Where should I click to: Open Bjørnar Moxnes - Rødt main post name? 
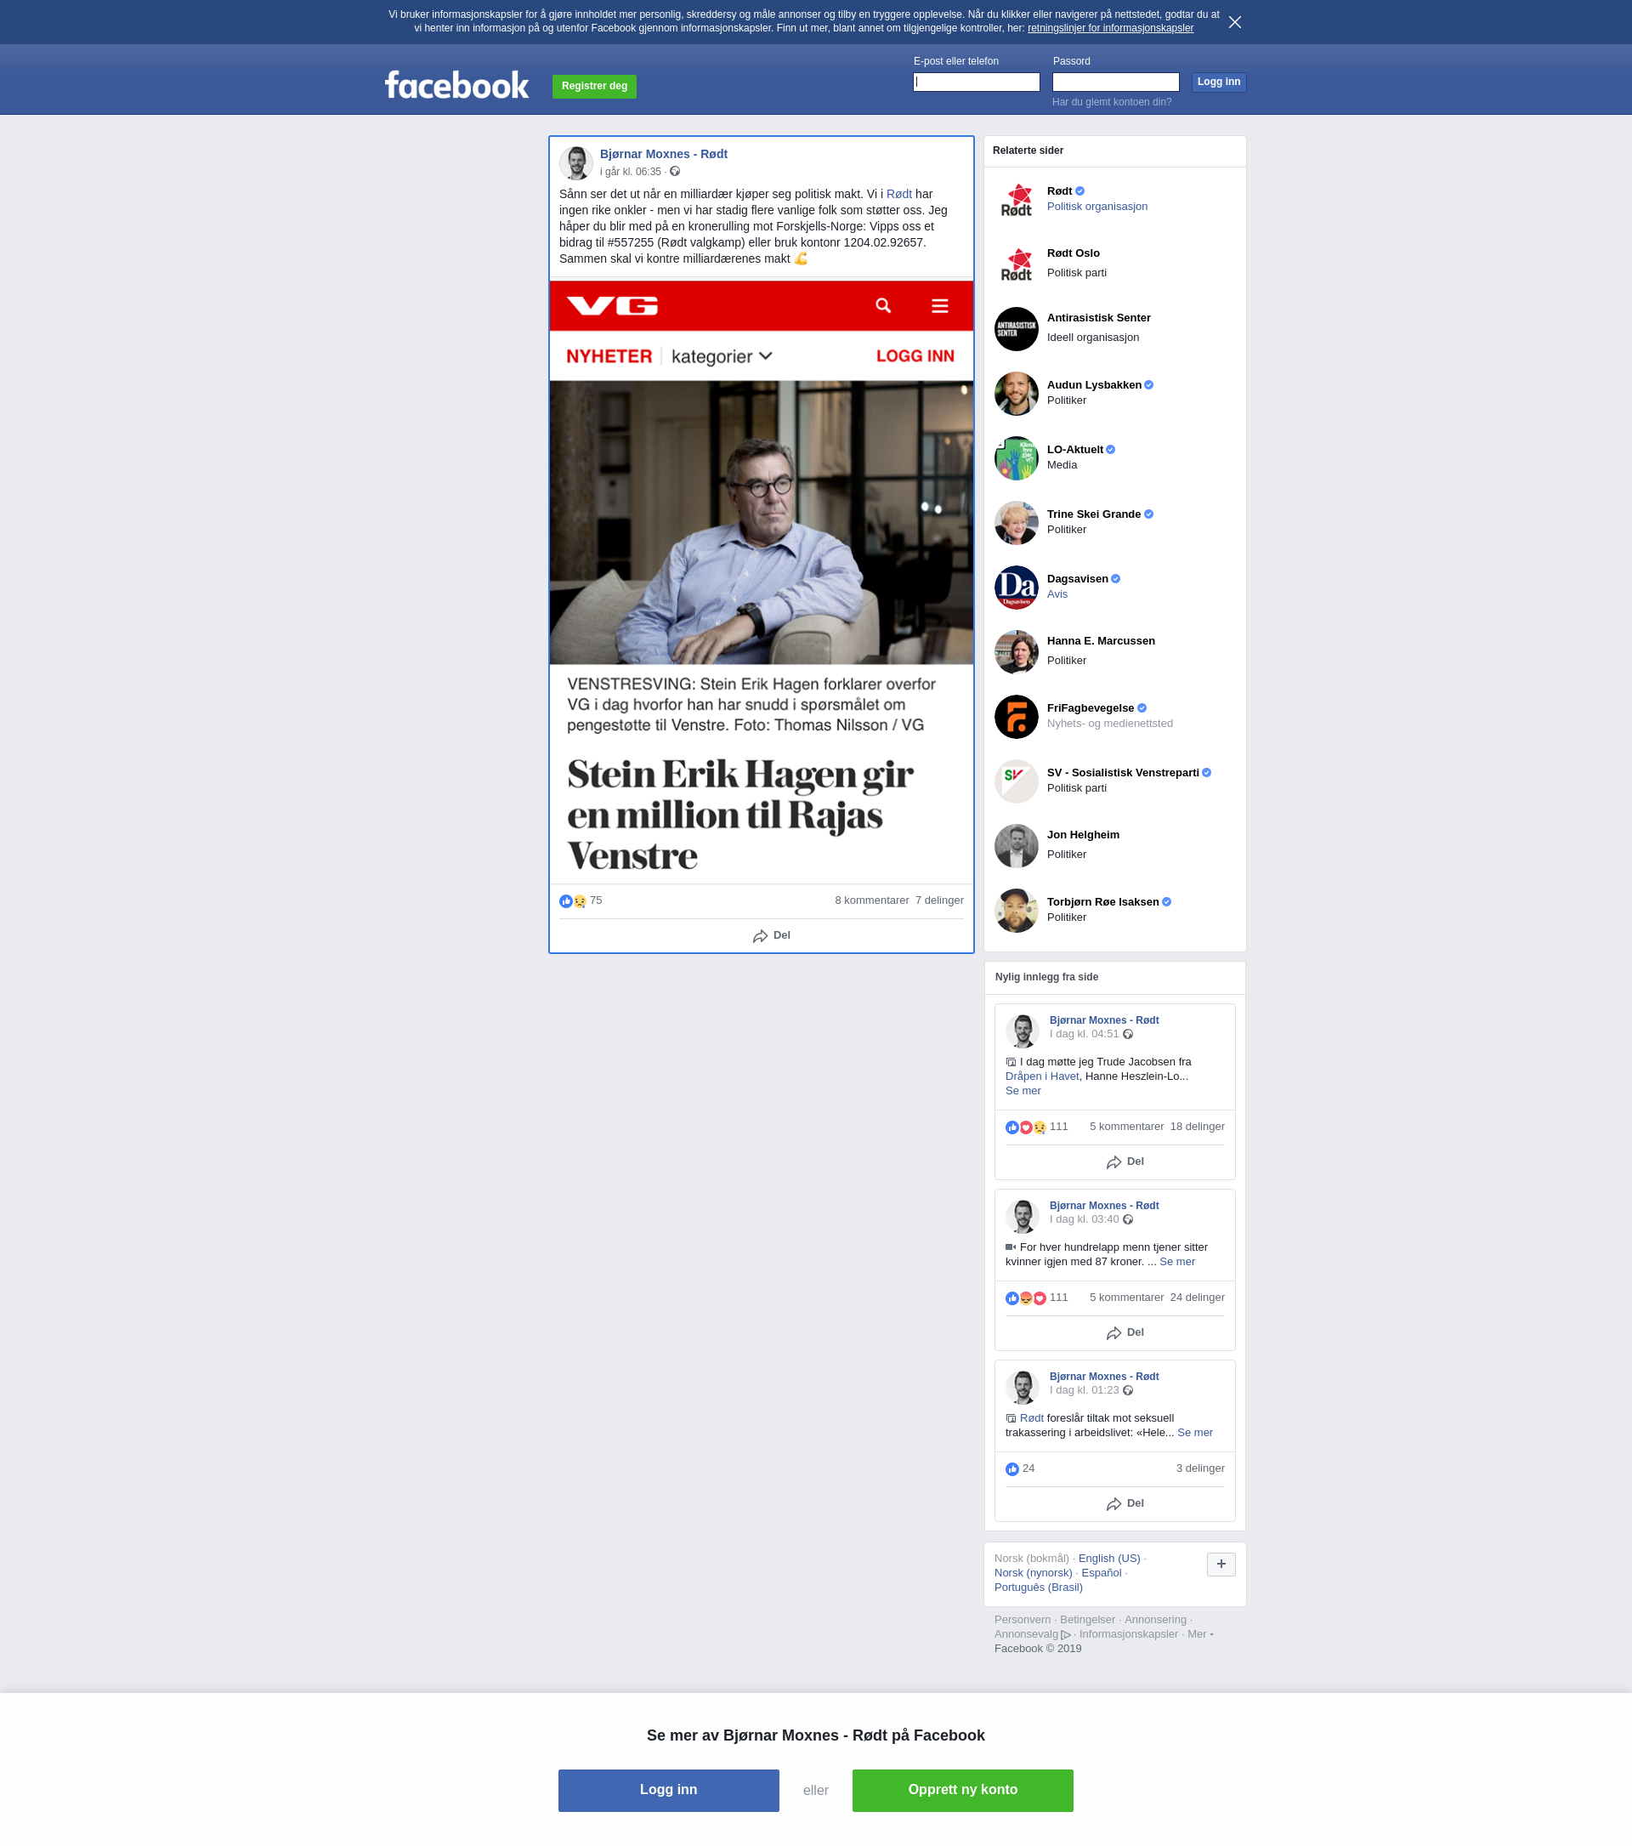664,155
